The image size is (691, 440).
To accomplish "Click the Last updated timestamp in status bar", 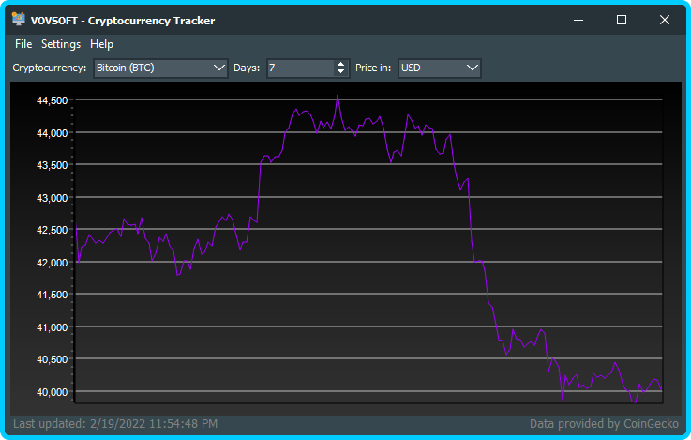I will (115, 424).
